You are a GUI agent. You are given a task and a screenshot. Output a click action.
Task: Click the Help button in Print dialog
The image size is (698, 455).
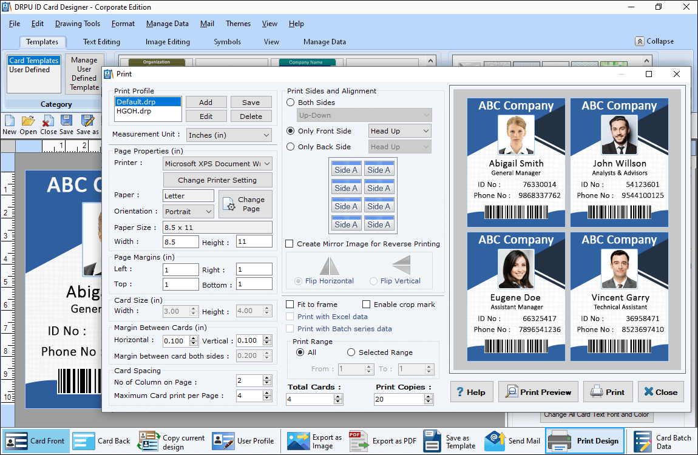472,392
